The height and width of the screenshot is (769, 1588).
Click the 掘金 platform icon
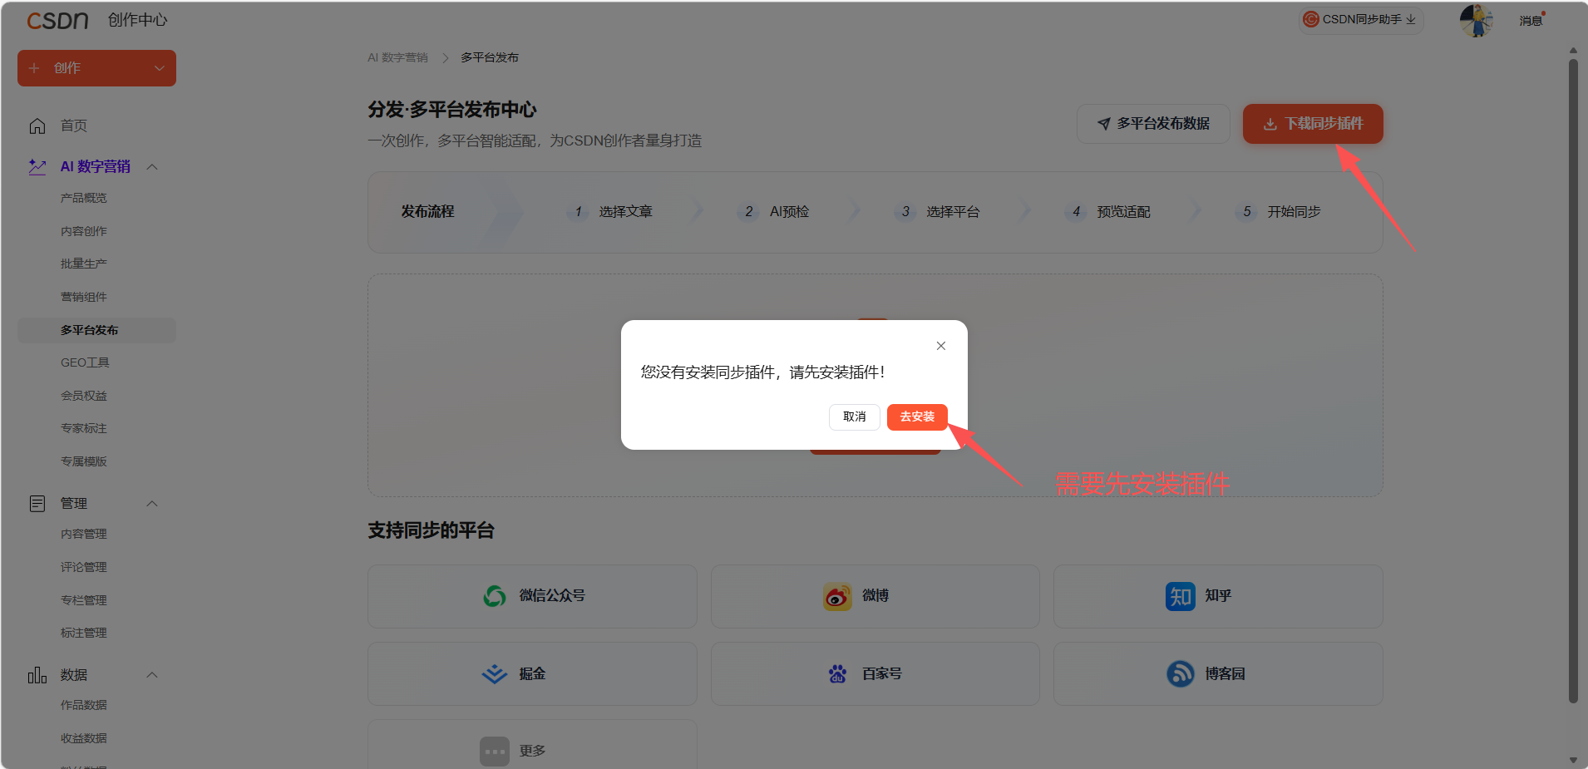pos(495,673)
